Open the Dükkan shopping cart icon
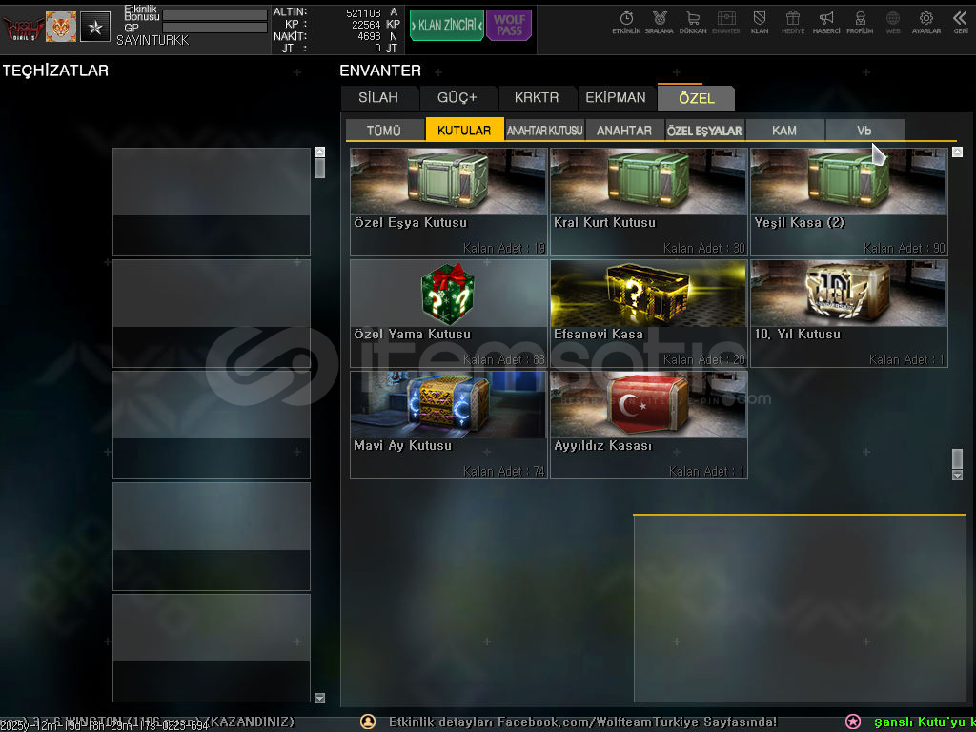Viewport: 976px width, 732px height. 693,23
